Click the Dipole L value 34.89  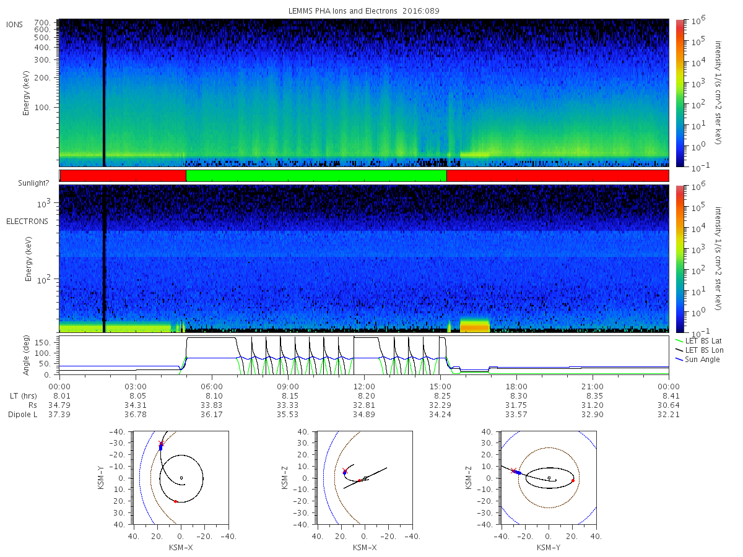pyautogui.click(x=364, y=414)
